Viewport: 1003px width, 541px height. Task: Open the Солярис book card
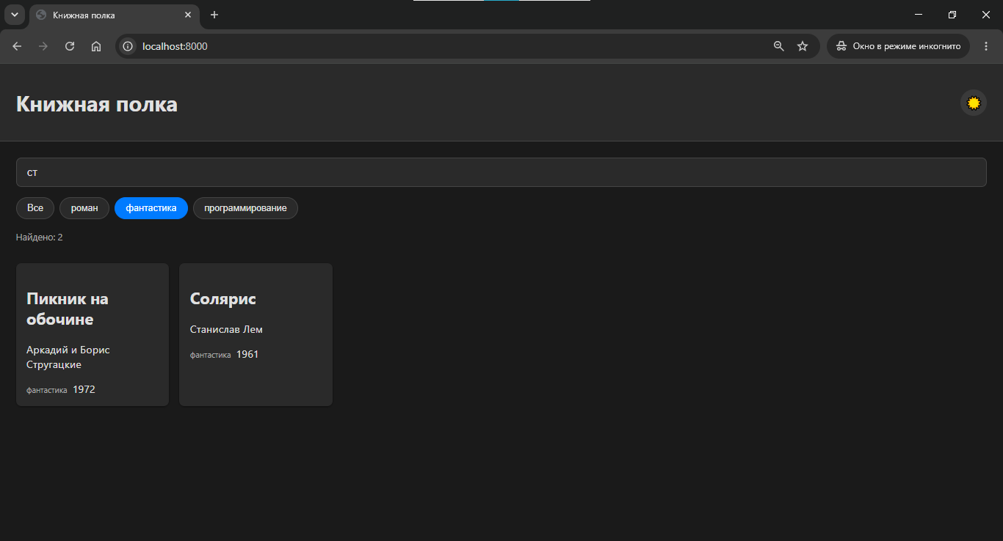coord(256,334)
